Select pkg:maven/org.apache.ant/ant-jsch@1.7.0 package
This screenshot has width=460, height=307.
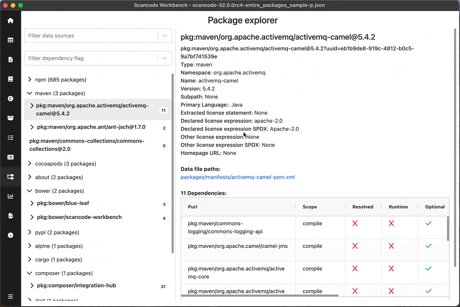point(91,127)
